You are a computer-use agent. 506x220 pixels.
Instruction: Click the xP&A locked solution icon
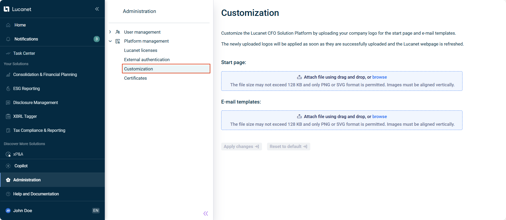[8, 154]
